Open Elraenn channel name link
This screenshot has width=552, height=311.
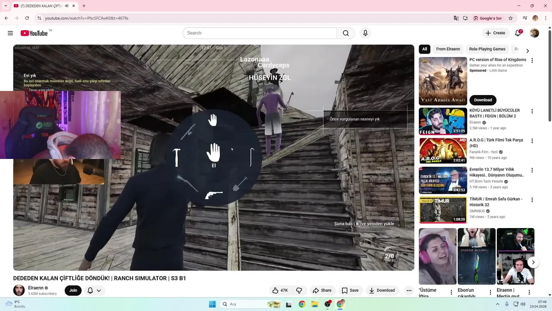click(x=36, y=288)
